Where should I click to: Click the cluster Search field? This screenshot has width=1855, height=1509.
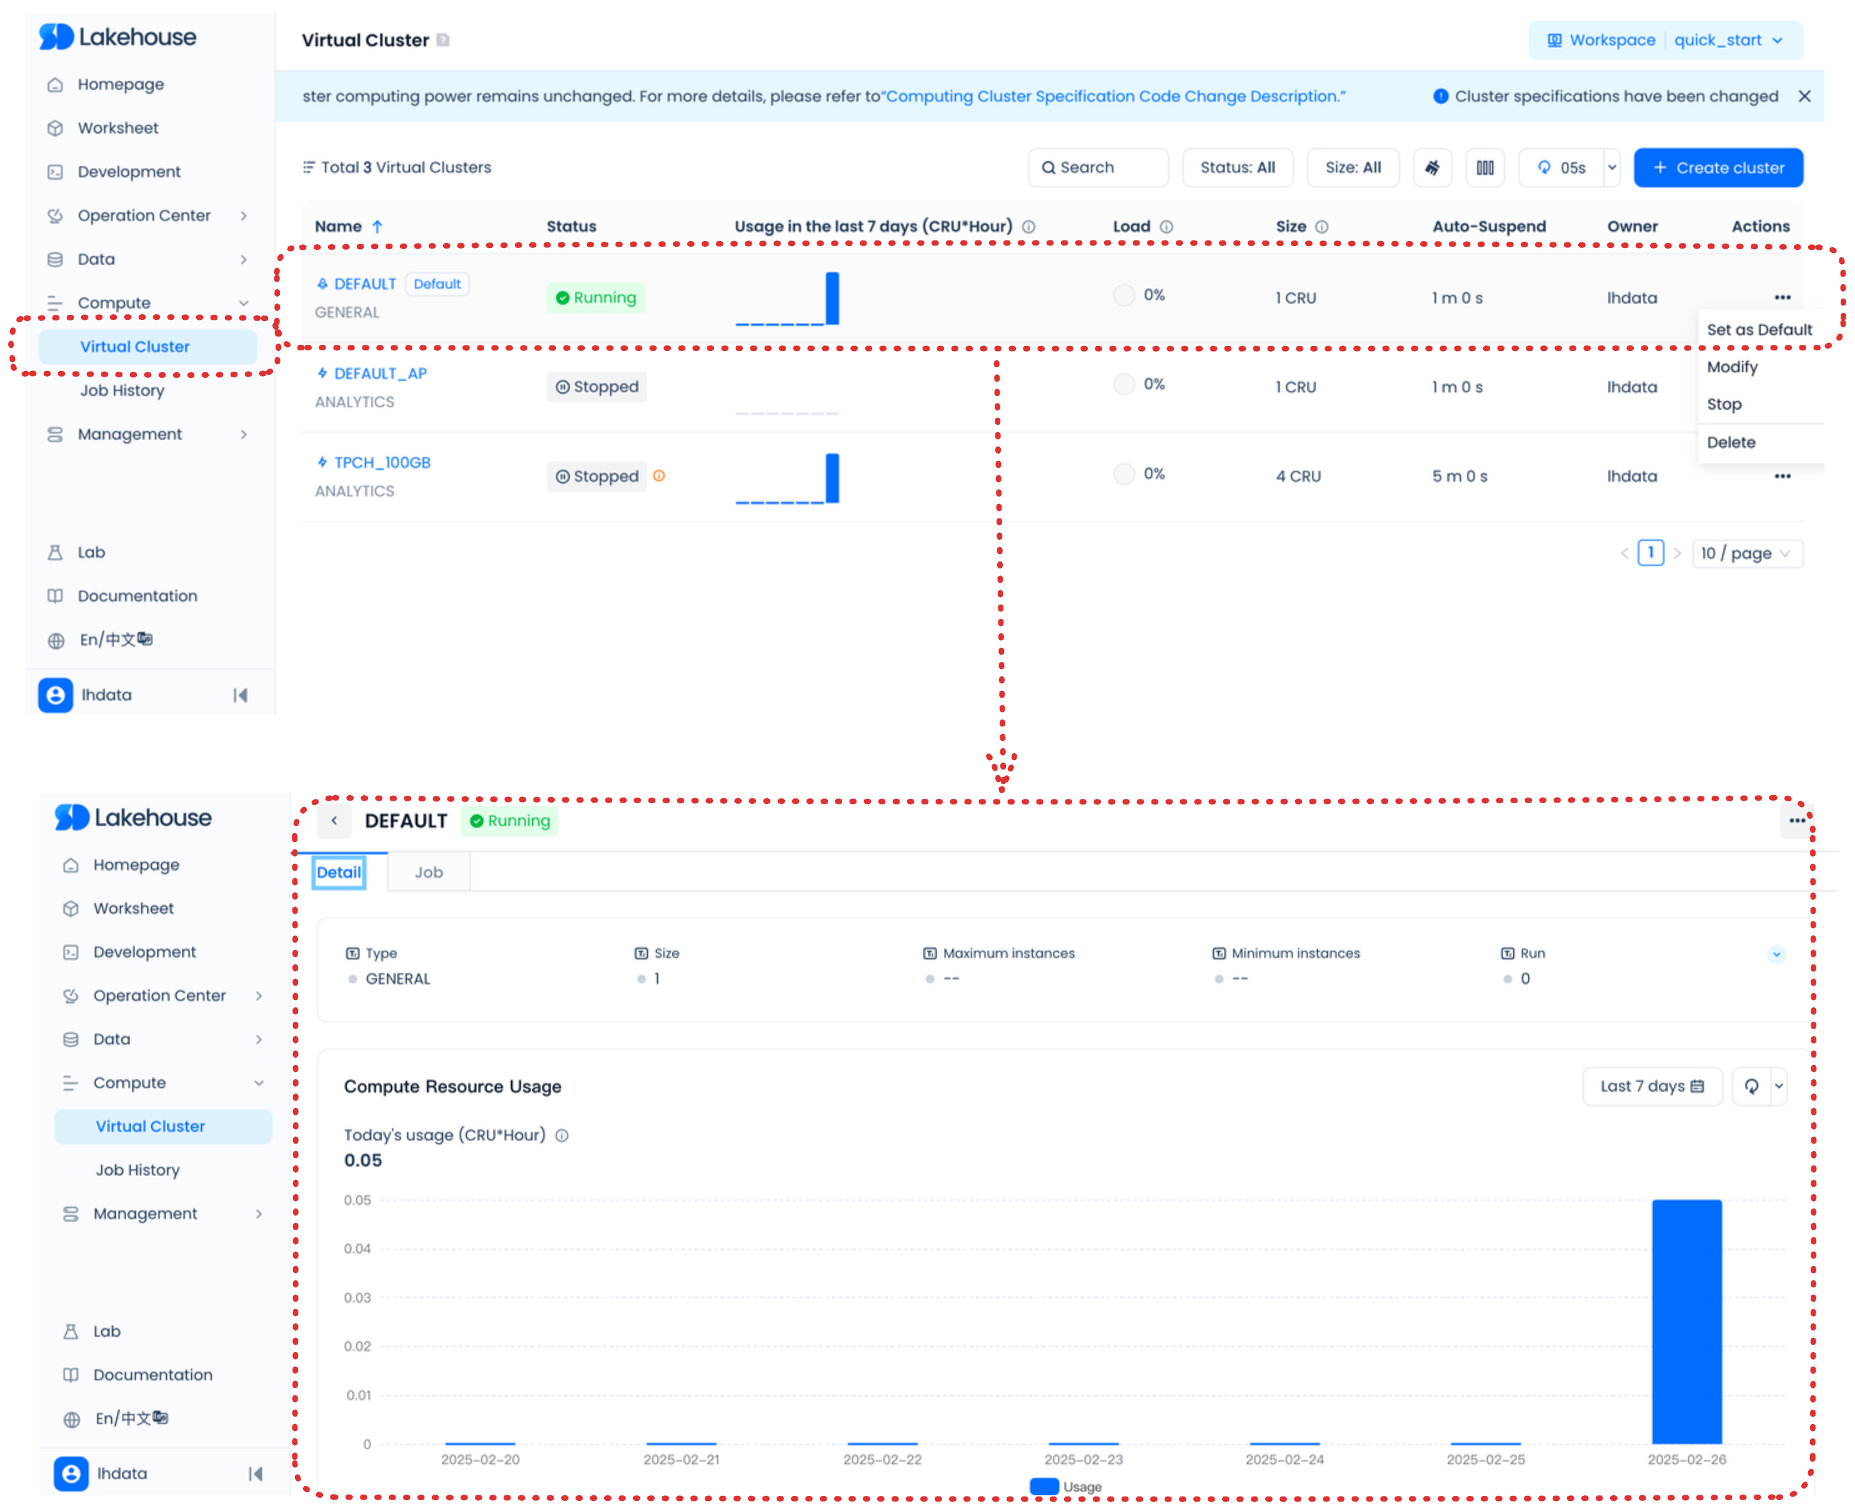[x=1098, y=168]
